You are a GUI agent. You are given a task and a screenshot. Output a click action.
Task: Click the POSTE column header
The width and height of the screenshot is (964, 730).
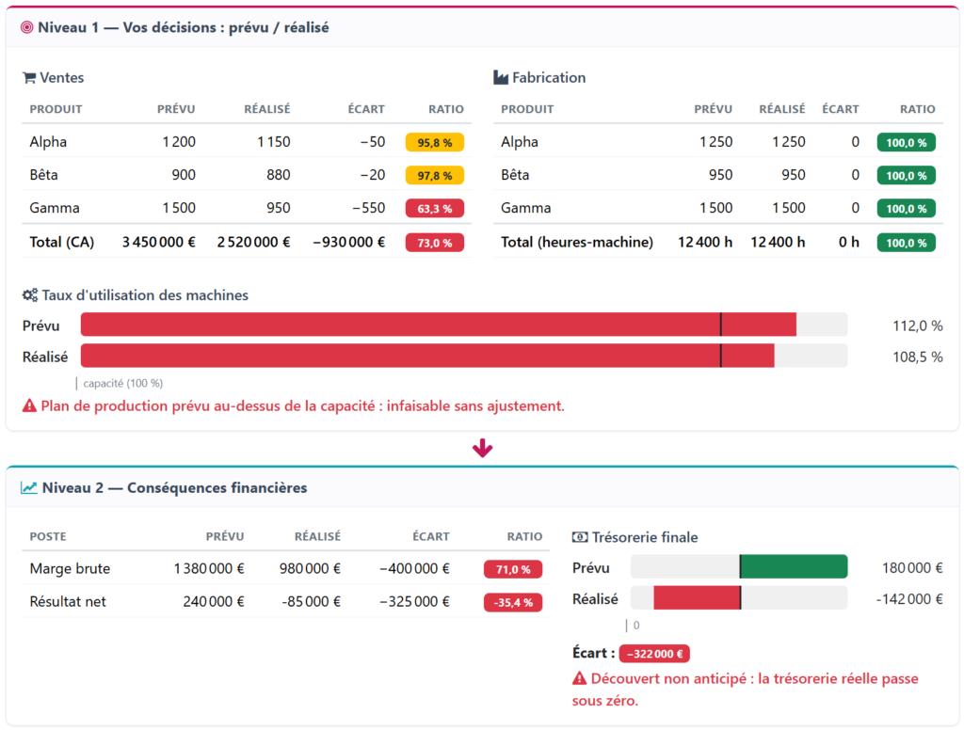(48, 536)
